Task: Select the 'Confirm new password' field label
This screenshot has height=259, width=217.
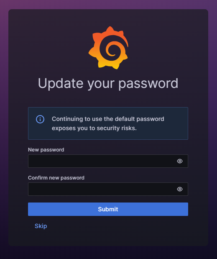Action: tap(56, 178)
